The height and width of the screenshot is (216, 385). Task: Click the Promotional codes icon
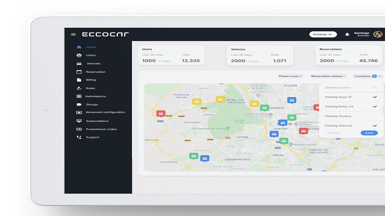point(79,129)
